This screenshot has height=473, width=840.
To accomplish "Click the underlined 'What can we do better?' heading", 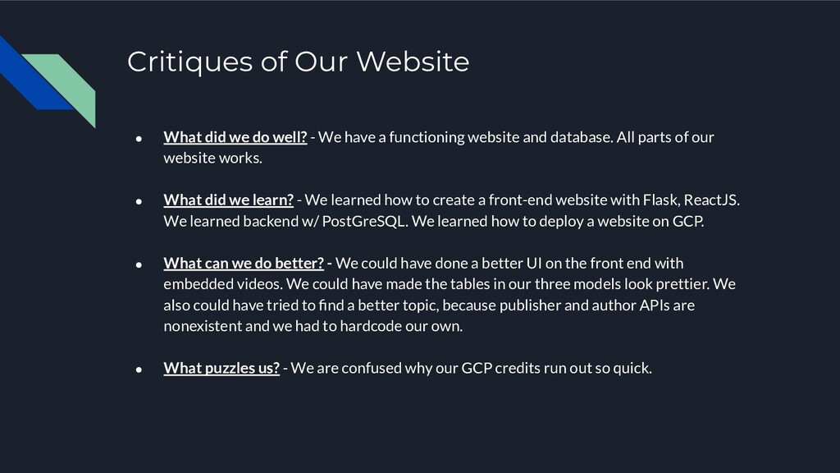I will click(x=244, y=264).
